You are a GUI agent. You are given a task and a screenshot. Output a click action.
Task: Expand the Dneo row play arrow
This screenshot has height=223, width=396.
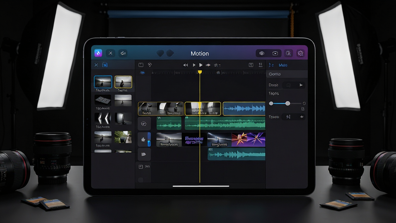(301, 85)
